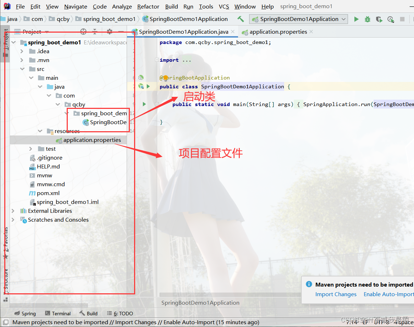This screenshot has height=327, width=414.
Task: Open the Analyze menu
Action: (x=122, y=6)
